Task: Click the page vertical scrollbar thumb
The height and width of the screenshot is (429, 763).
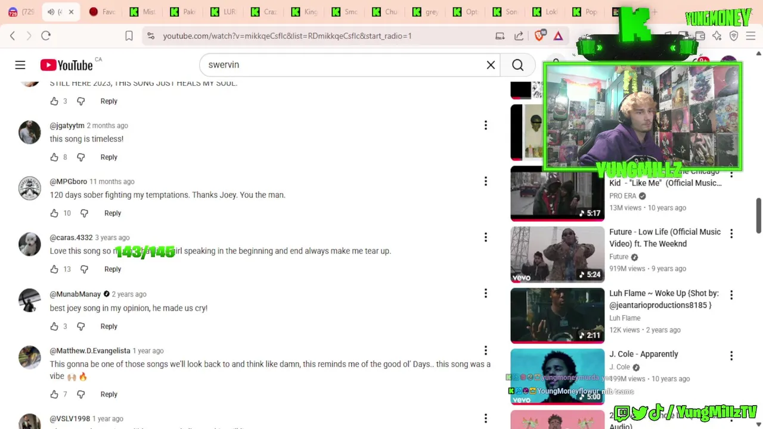Action: click(759, 216)
